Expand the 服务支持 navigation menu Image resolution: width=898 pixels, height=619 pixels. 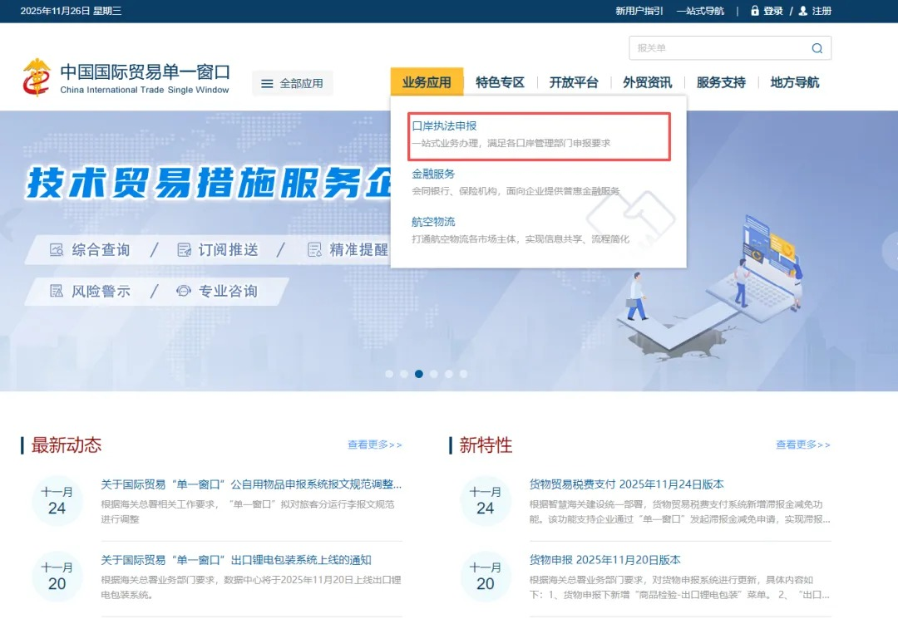click(x=721, y=82)
